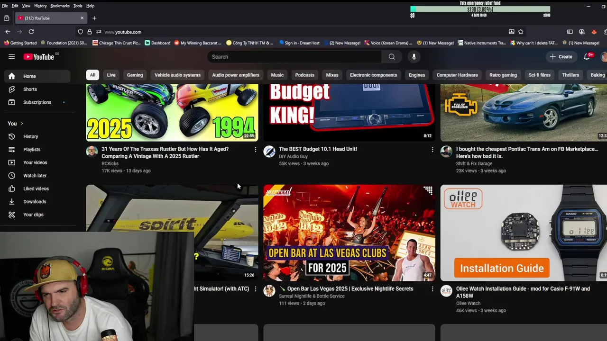The image size is (607, 341).
Task: Click Surreal Nightlife channel avatar
Action: point(269,291)
